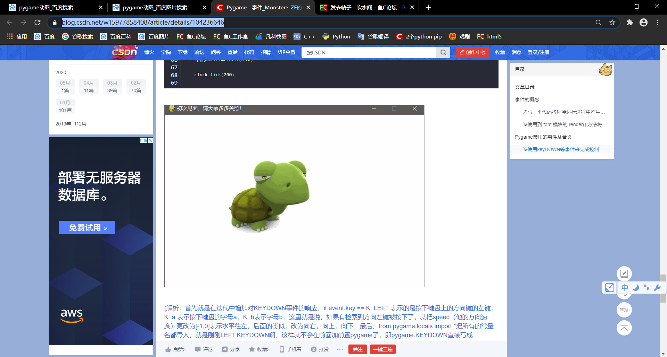The width and height of the screenshot is (667, 357).
Task: Reload the page with the refresh icon
Action: coord(38,22)
